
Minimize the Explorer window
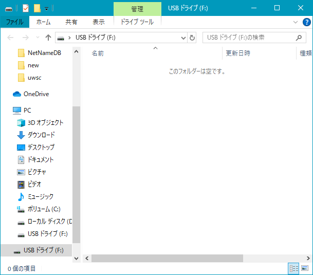click(254, 8)
